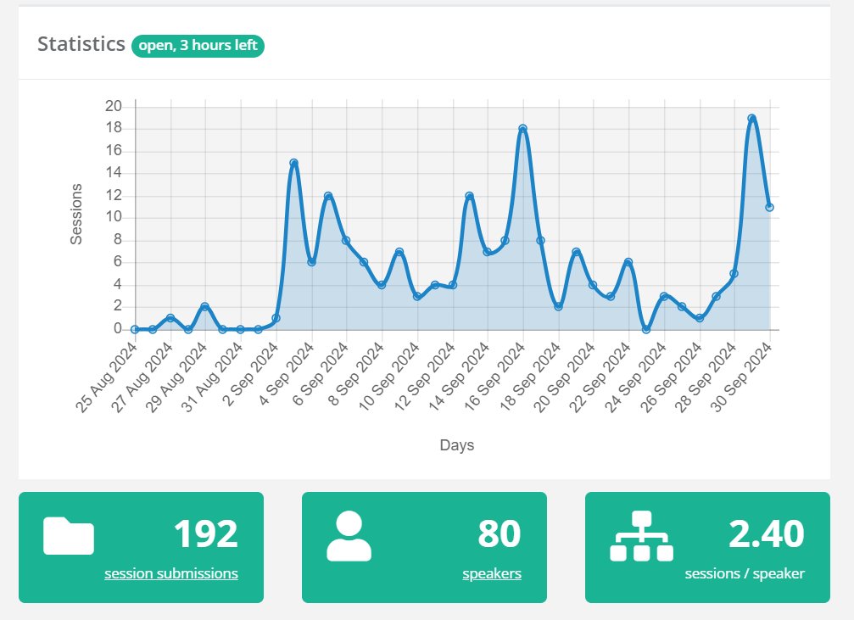854x620 pixels.
Task: Click the 'Days' x-axis title
Action: pyautogui.click(x=457, y=445)
